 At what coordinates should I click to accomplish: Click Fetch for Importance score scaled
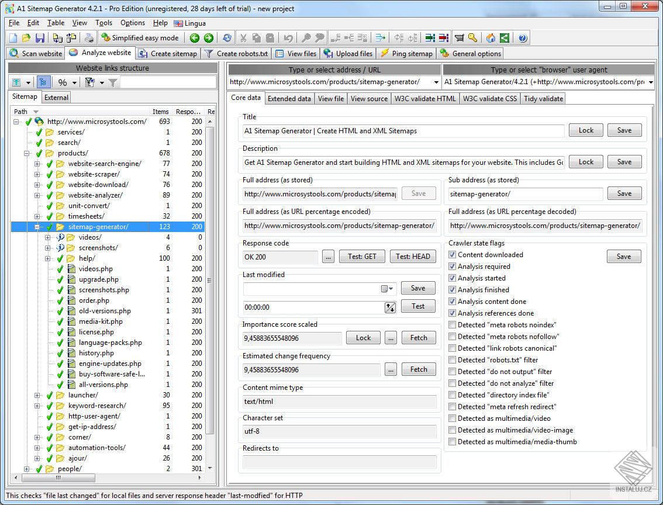point(419,337)
